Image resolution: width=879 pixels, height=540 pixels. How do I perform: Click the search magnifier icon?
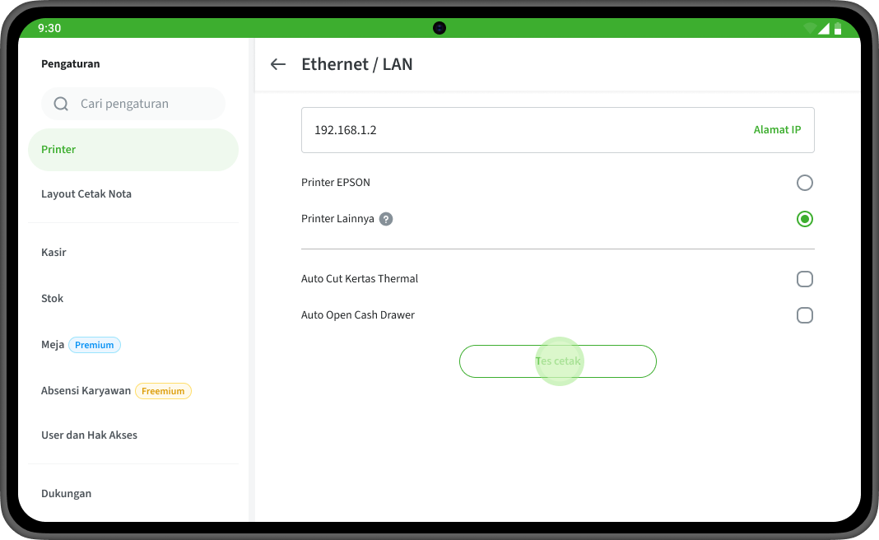[x=61, y=104]
